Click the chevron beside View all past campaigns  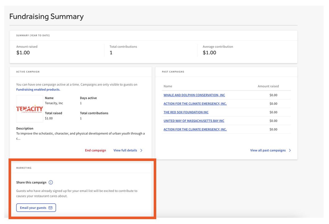pos(290,150)
